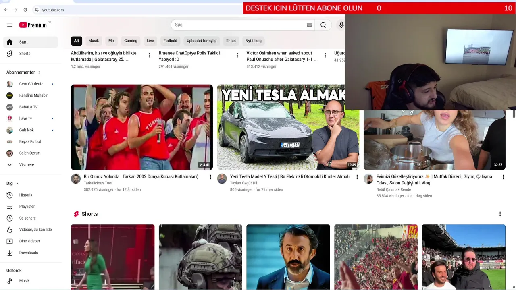This screenshot has width=516, height=290.
Task: Reload the page with browser refresh
Action: click(x=25, y=10)
